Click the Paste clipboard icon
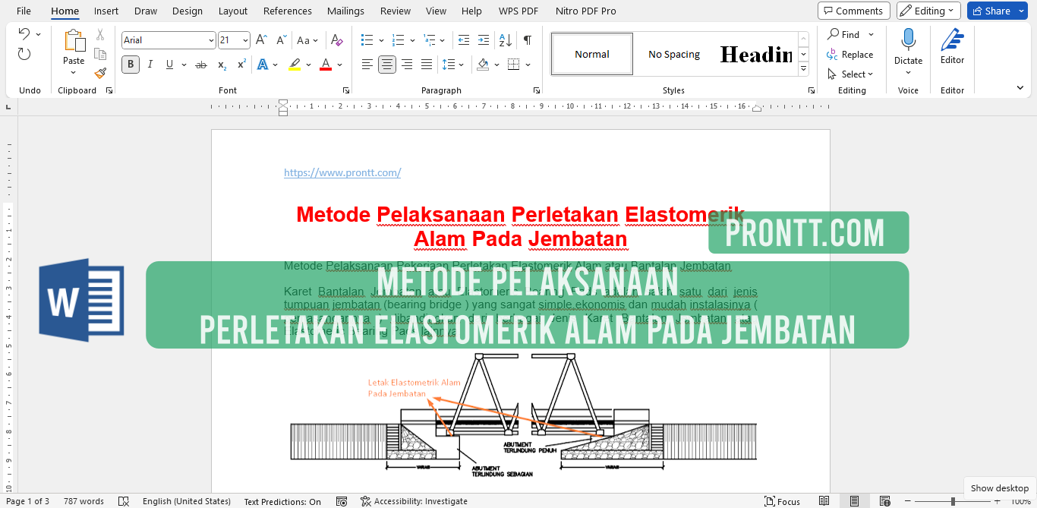The height and width of the screenshot is (508, 1037). pyautogui.click(x=74, y=41)
